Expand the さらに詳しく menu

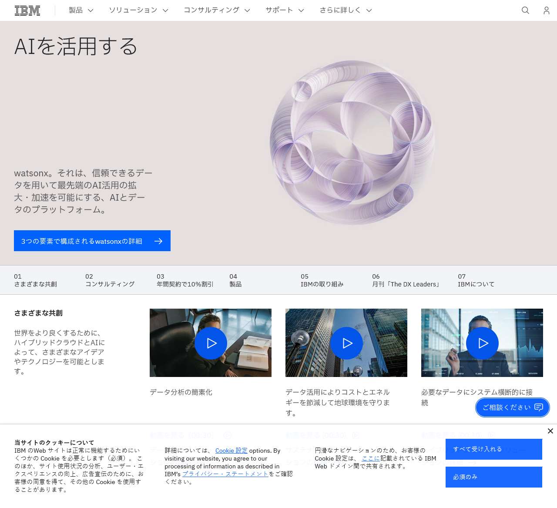click(x=346, y=10)
